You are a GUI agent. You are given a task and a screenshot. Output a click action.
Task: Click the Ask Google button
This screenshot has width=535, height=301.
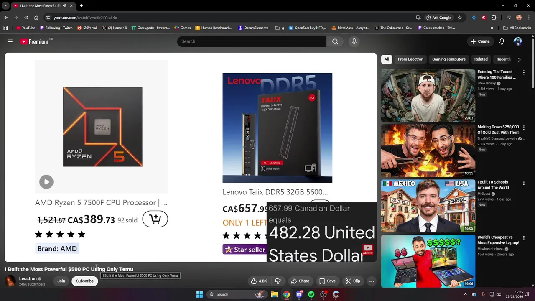[439, 18]
